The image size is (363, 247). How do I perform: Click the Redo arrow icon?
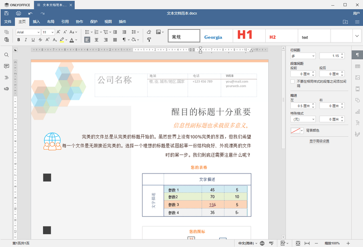point(43,14)
